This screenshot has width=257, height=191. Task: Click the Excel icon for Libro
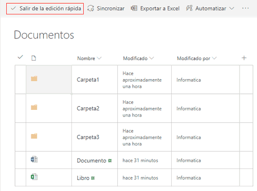pyautogui.click(x=34, y=177)
